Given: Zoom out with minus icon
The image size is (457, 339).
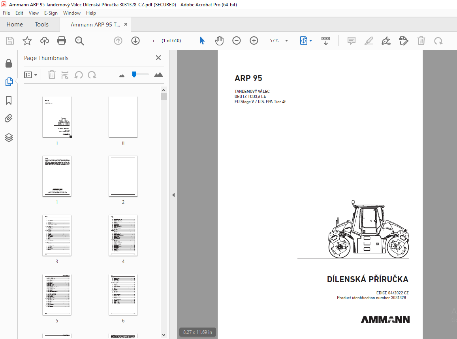Looking at the screenshot, I should click(x=236, y=41).
